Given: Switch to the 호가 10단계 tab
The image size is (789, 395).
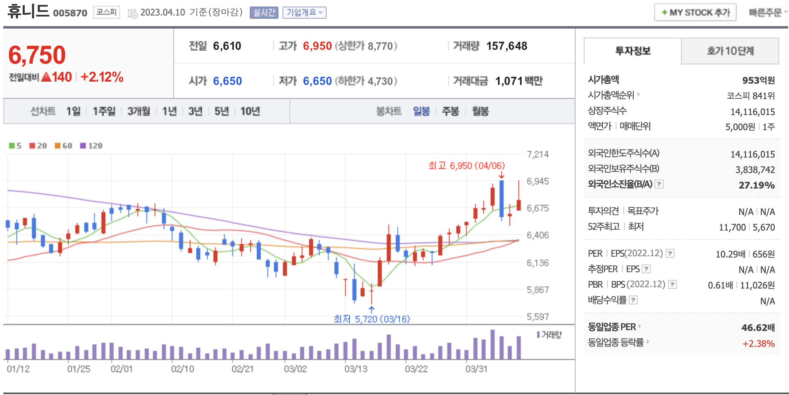Looking at the screenshot, I should click(730, 51).
